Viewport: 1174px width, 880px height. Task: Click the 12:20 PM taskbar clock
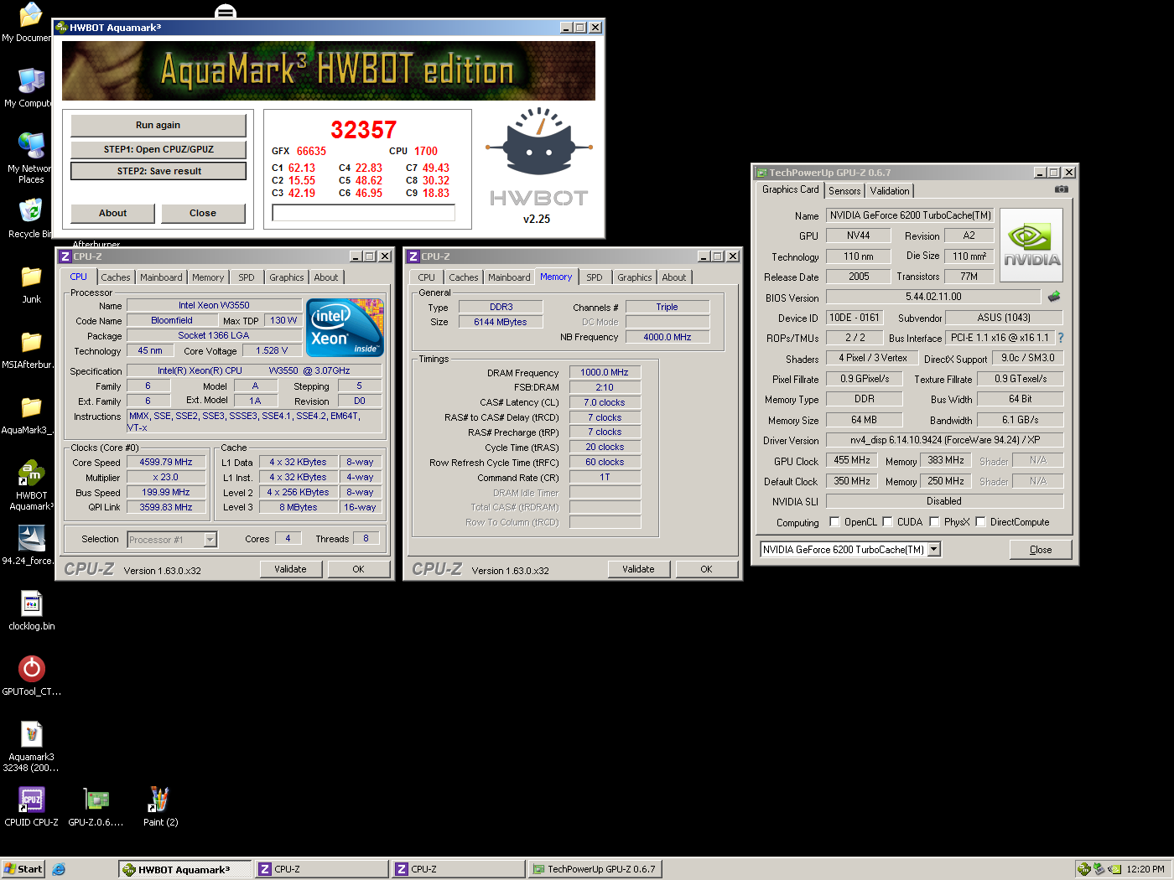coord(1145,869)
